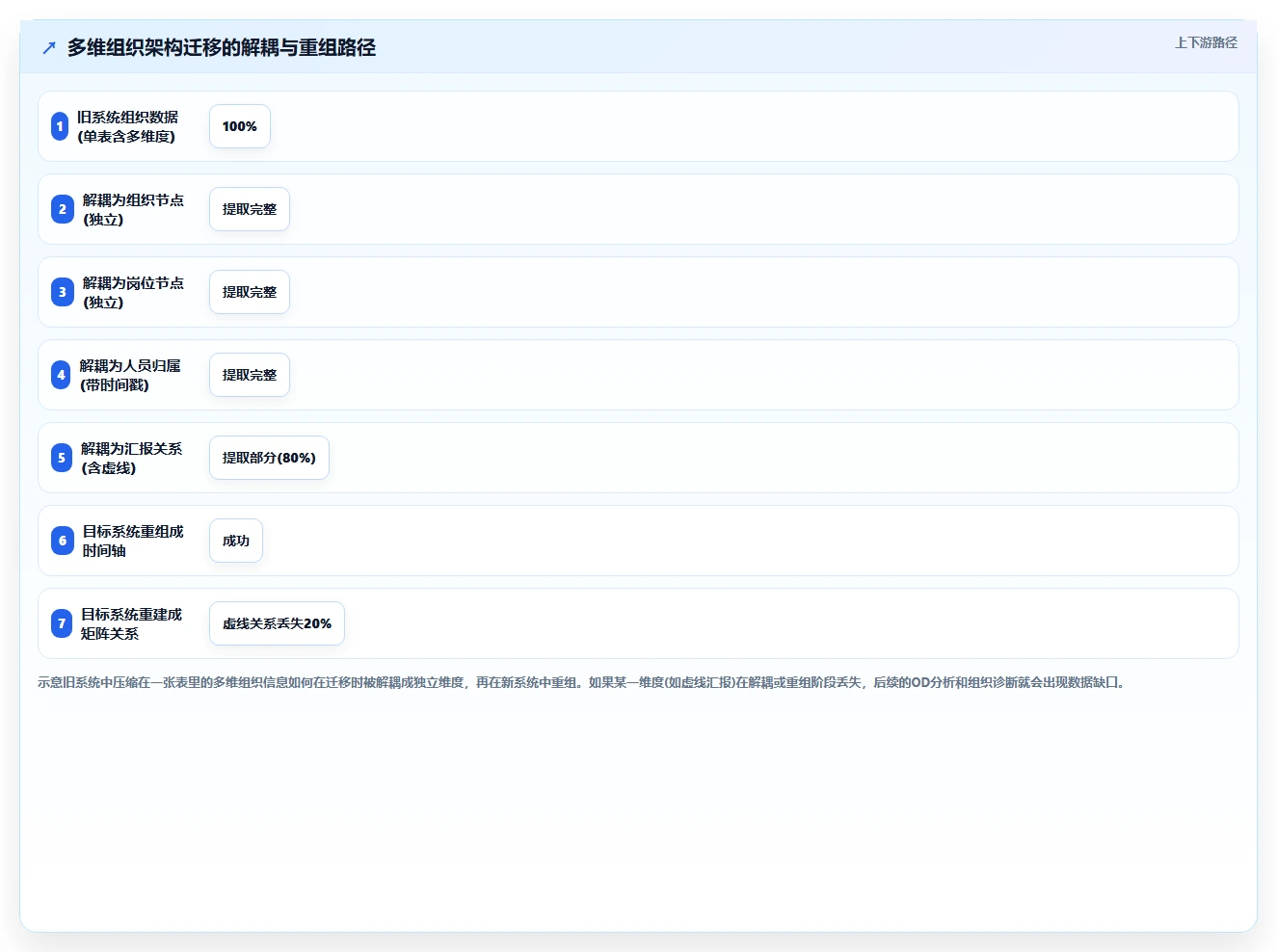1277x952 pixels.
Task: Click the step 1 number badge
Action: pos(60,126)
